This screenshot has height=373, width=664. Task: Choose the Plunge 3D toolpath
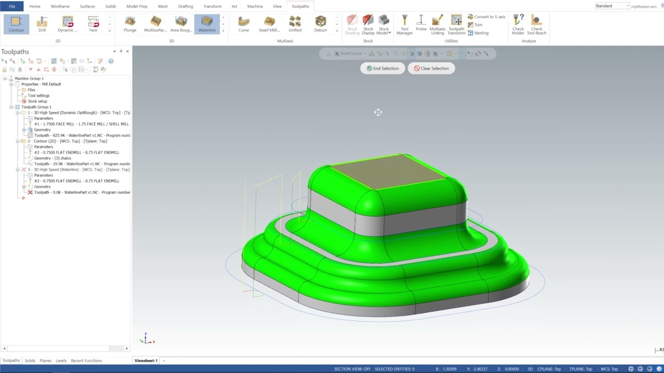[130, 24]
